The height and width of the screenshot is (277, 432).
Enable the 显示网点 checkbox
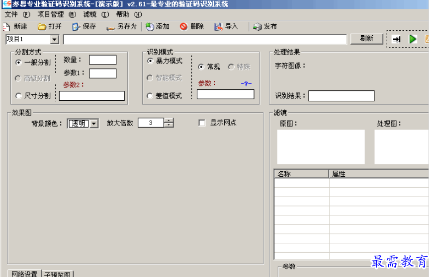tap(202, 123)
